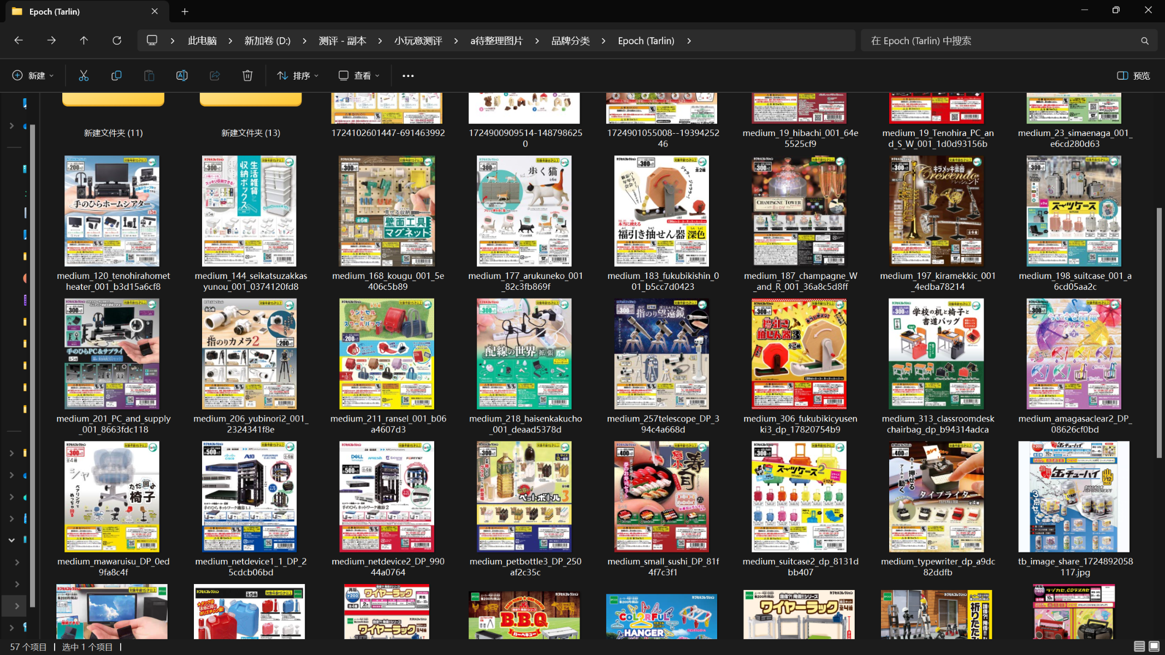Click the Copy icon in toolbar
Image resolution: width=1165 pixels, height=655 pixels.
coord(116,76)
